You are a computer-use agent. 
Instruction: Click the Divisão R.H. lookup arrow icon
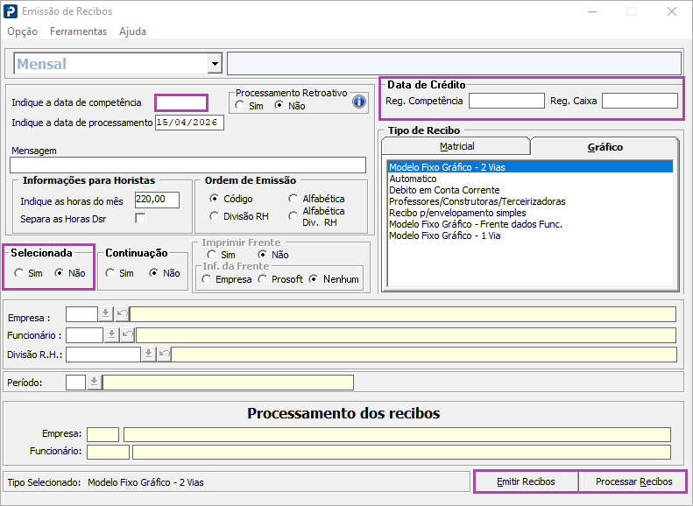tap(149, 354)
